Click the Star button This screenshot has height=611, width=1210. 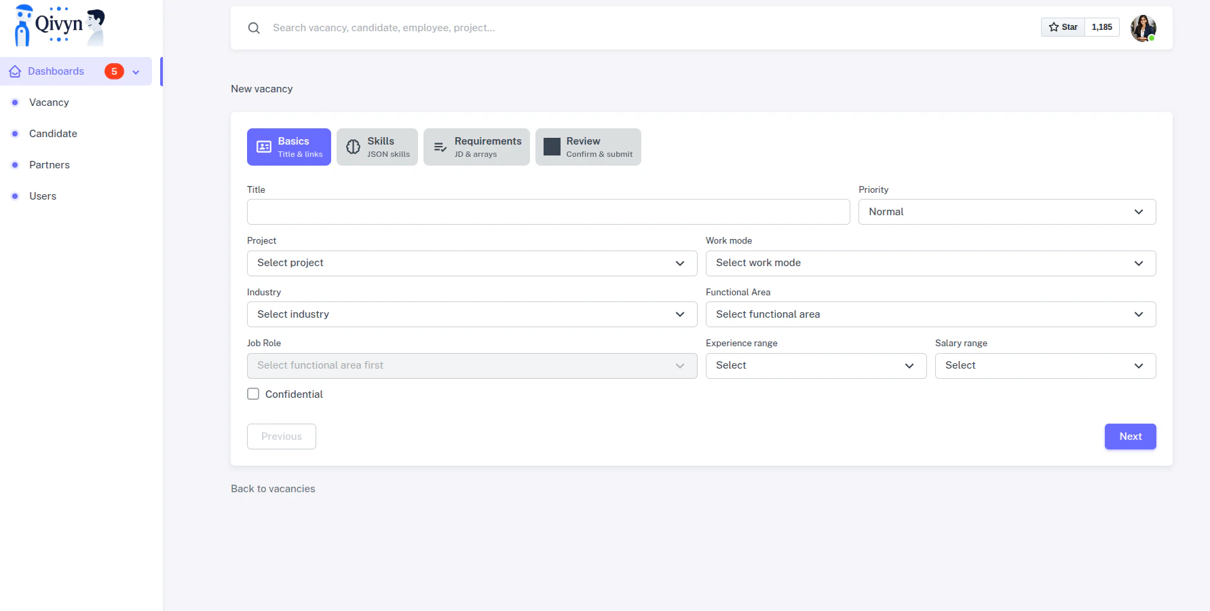tap(1063, 27)
